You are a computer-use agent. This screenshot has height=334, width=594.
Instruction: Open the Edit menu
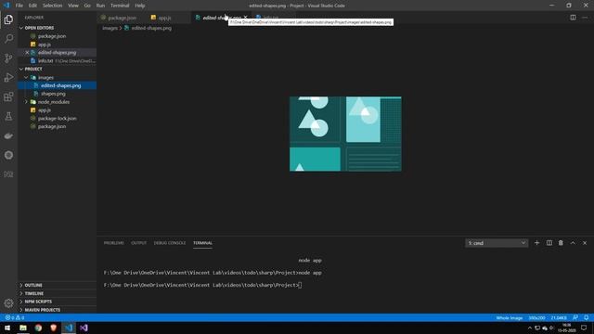pos(32,6)
